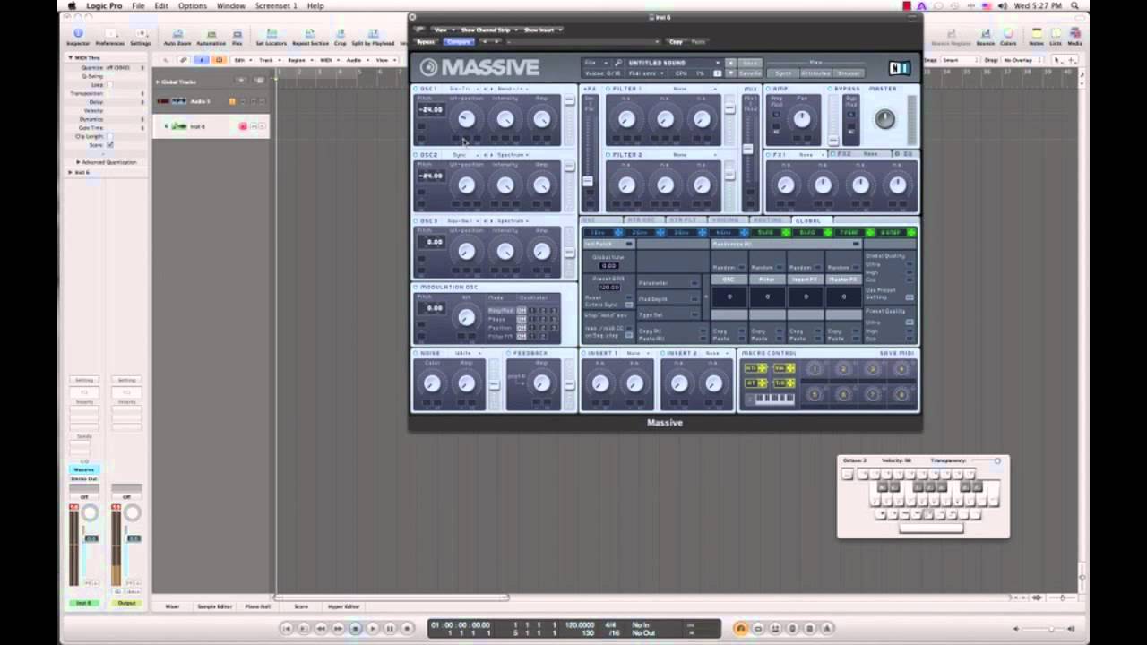
Task: Open Noise type White dropdown
Action: tap(466, 354)
